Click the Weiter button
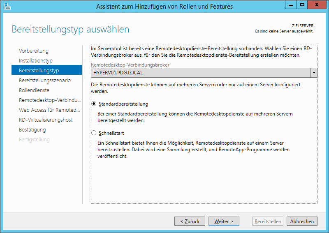 click(224, 221)
